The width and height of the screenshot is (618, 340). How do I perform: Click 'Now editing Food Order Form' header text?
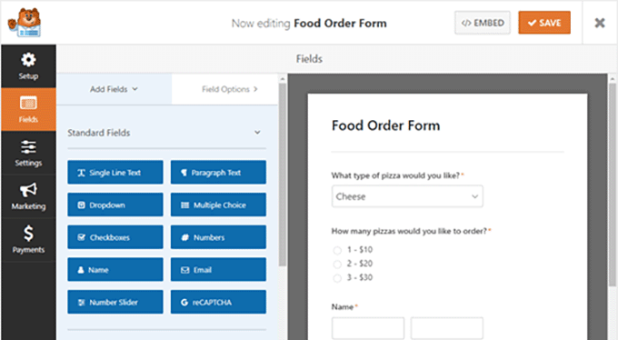point(309,24)
